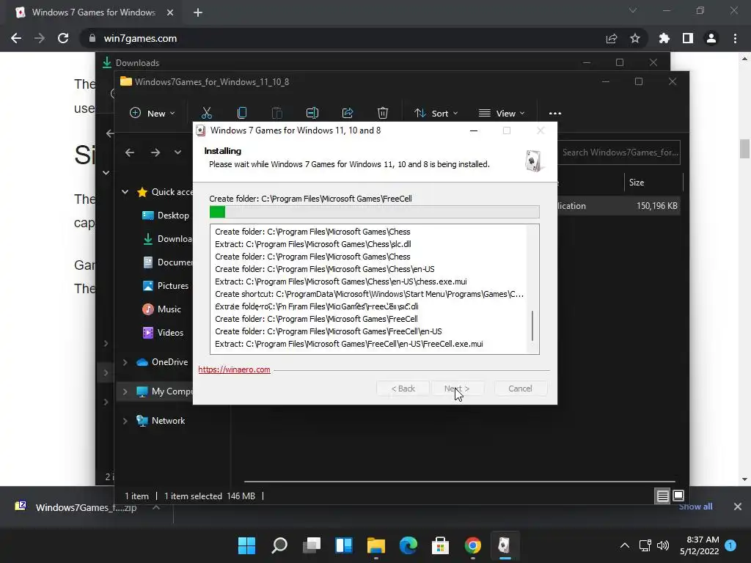Click the Share icon in Explorer toolbar
Image resolution: width=751 pixels, height=563 pixels.
[x=348, y=113]
